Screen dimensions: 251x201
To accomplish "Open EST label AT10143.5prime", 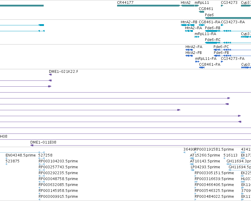I will pos(205,161).
